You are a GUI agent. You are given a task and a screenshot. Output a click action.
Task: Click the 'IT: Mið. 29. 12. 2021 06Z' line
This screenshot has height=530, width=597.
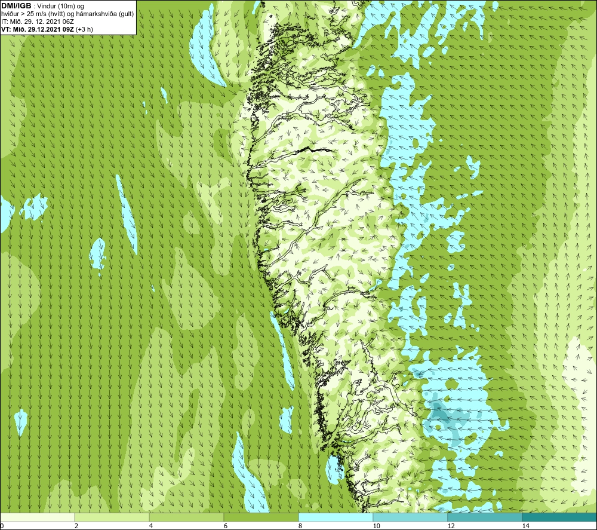click(37, 22)
